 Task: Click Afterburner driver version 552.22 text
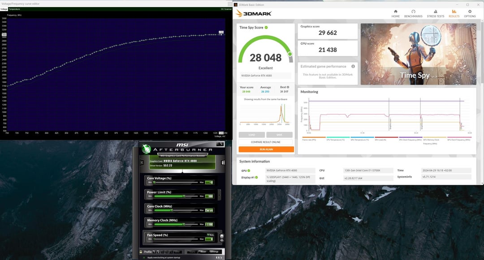point(168,166)
